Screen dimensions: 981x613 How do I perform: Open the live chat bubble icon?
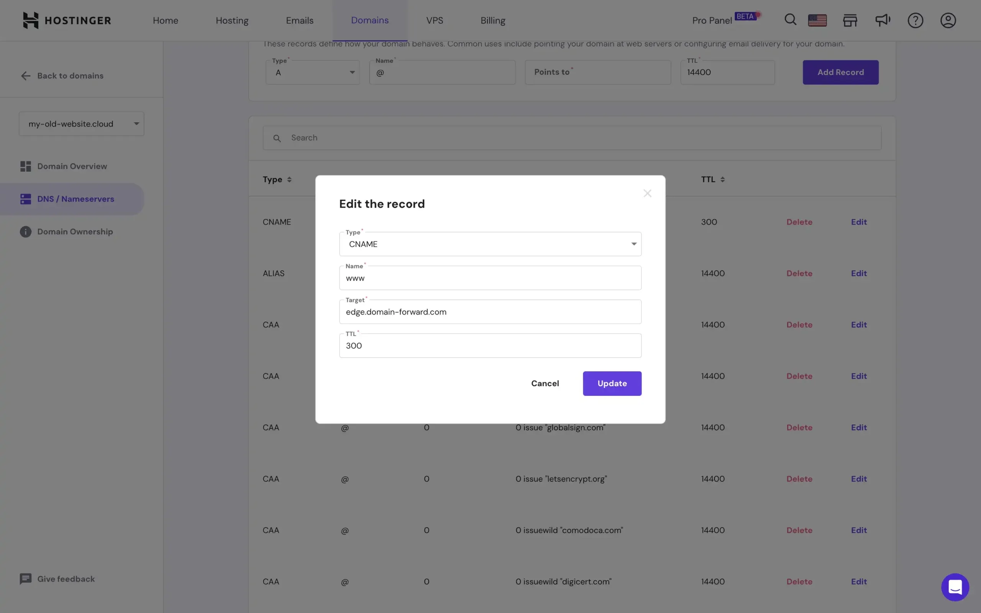[955, 587]
